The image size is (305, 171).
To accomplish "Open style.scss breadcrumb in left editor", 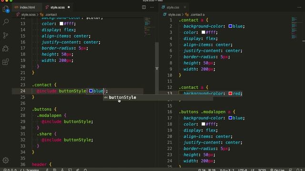I will (29, 15).
